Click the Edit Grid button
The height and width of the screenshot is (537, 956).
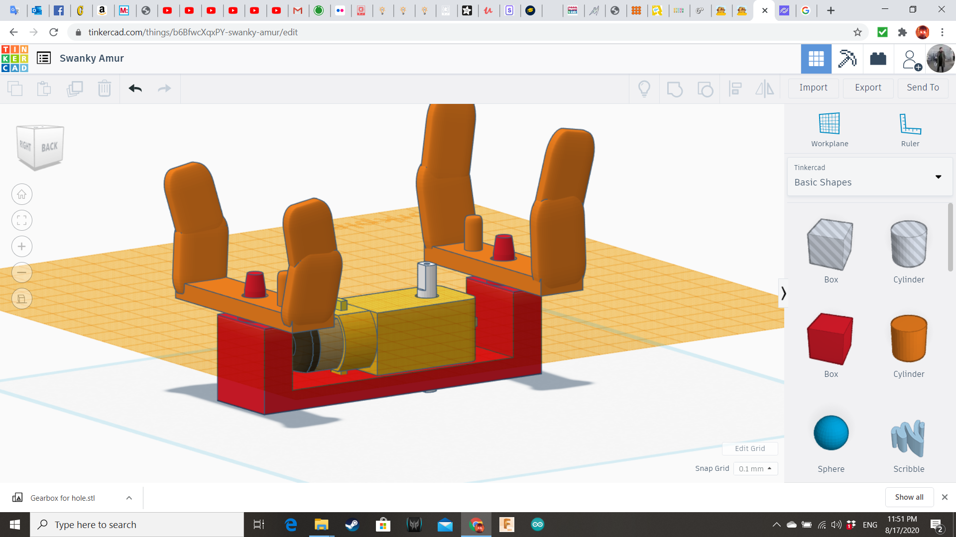(750, 448)
